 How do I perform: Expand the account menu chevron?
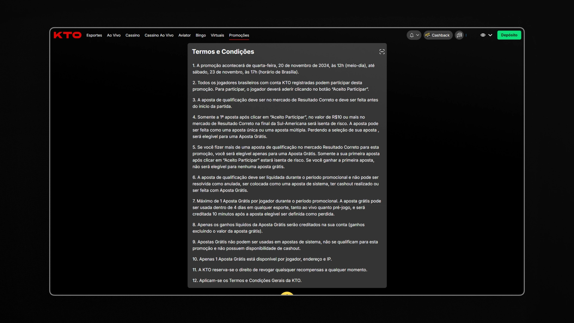pyautogui.click(x=490, y=35)
